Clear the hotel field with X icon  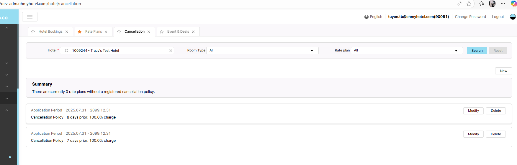point(171,51)
